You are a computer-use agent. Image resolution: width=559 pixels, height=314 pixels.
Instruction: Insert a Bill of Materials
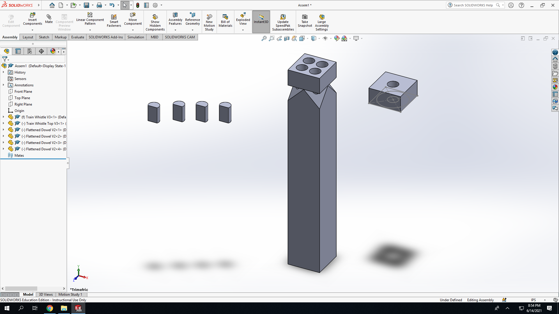(225, 21)
